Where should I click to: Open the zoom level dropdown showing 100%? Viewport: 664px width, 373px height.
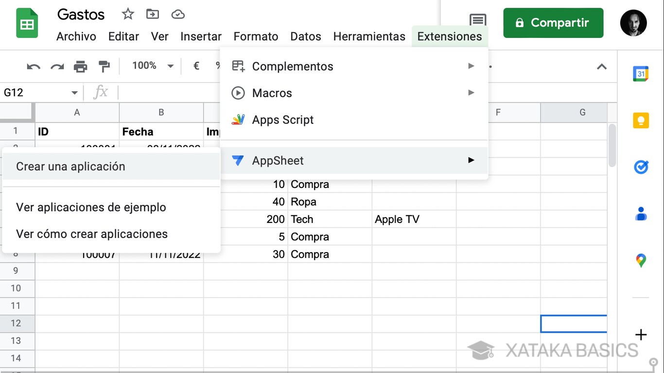pyautogui.click(x=151, y=66)
